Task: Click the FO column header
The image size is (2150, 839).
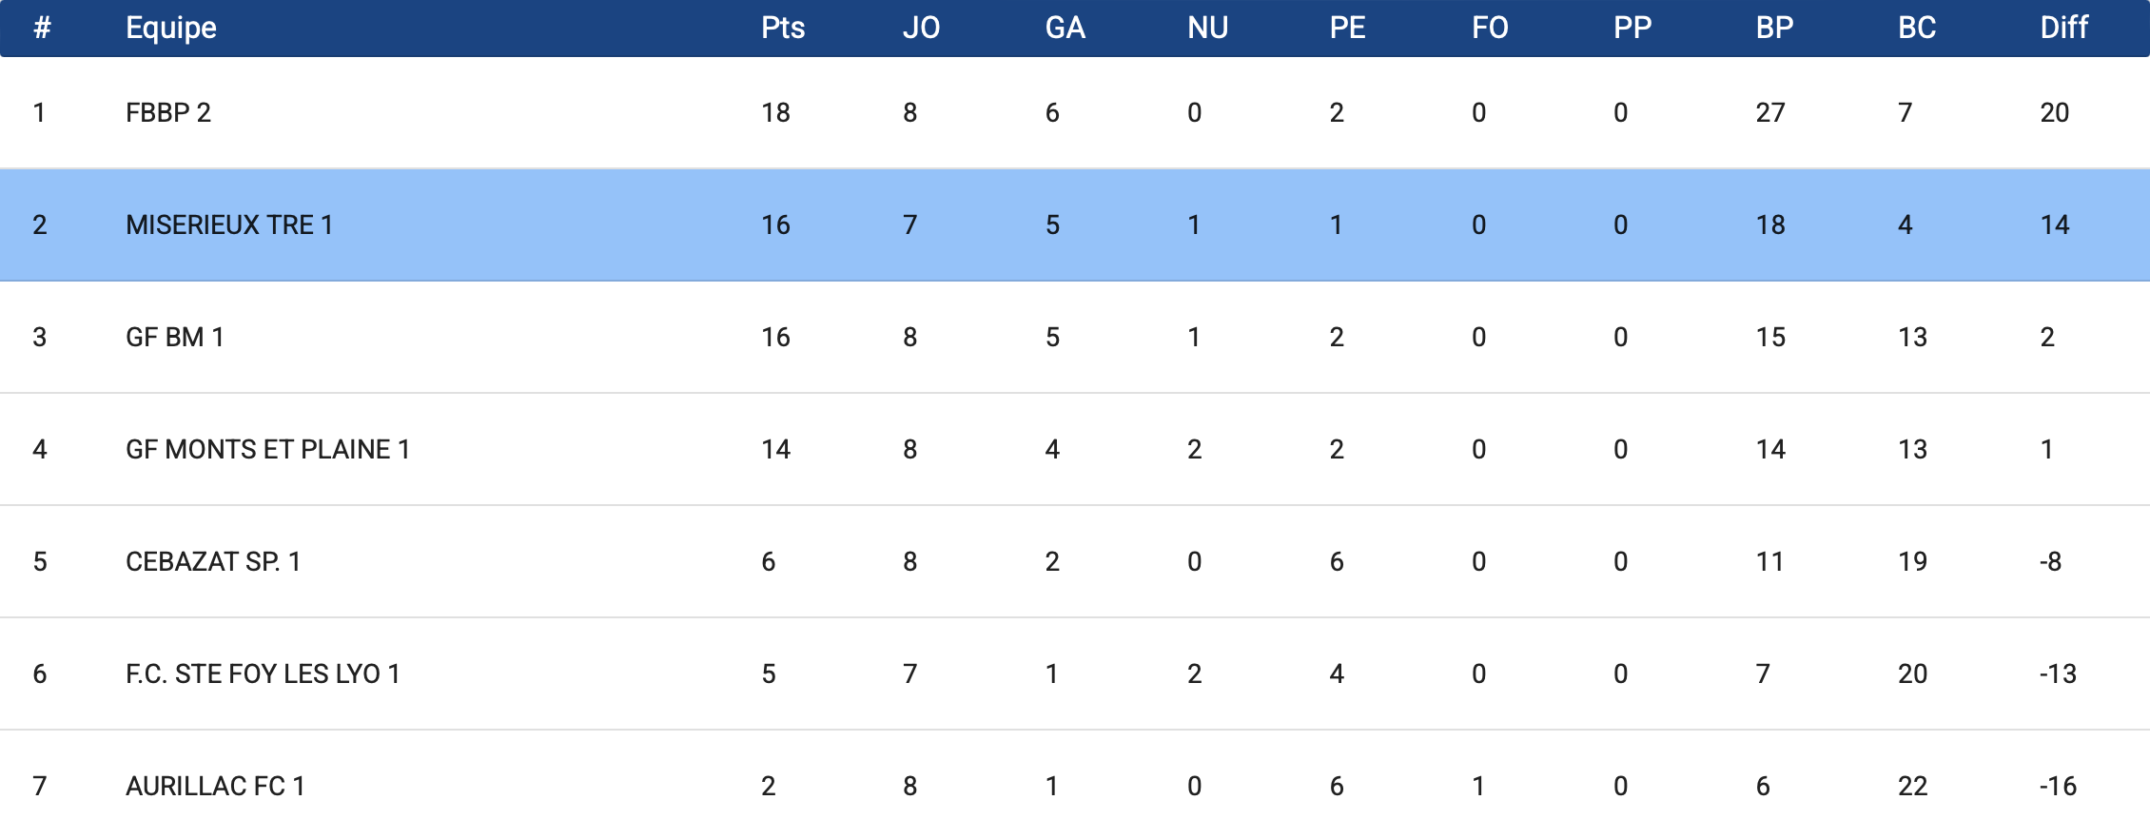Action: [1490, 28]
